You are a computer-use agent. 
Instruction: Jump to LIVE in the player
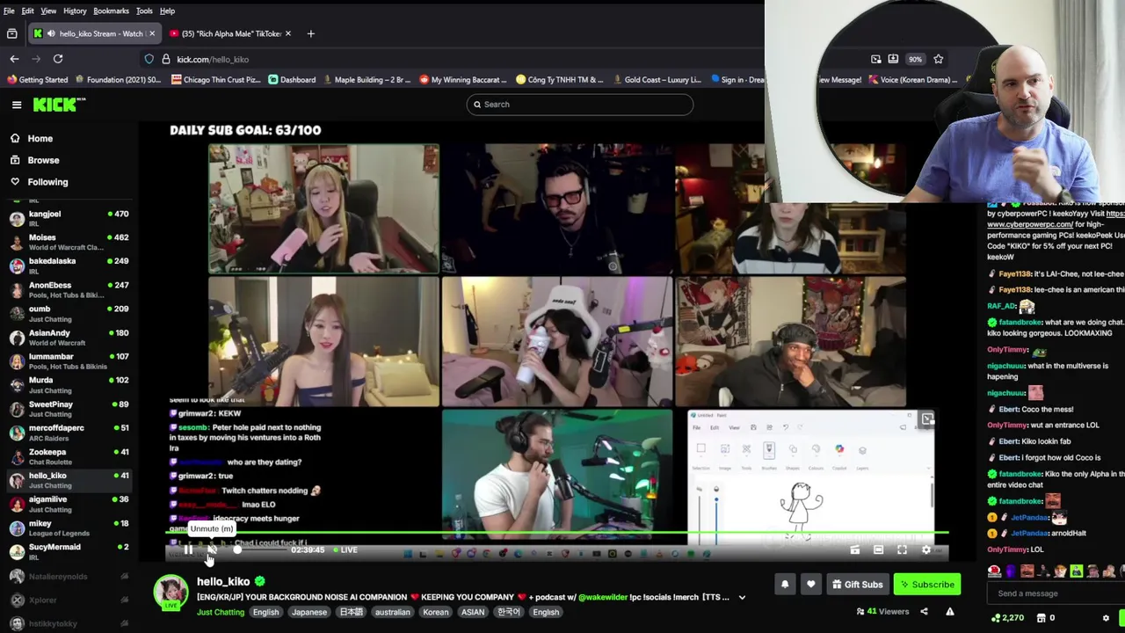pos(345,550)
